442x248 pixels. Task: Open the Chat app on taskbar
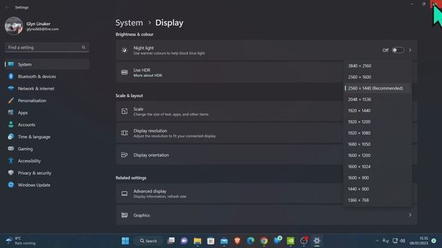coord(184,240)
